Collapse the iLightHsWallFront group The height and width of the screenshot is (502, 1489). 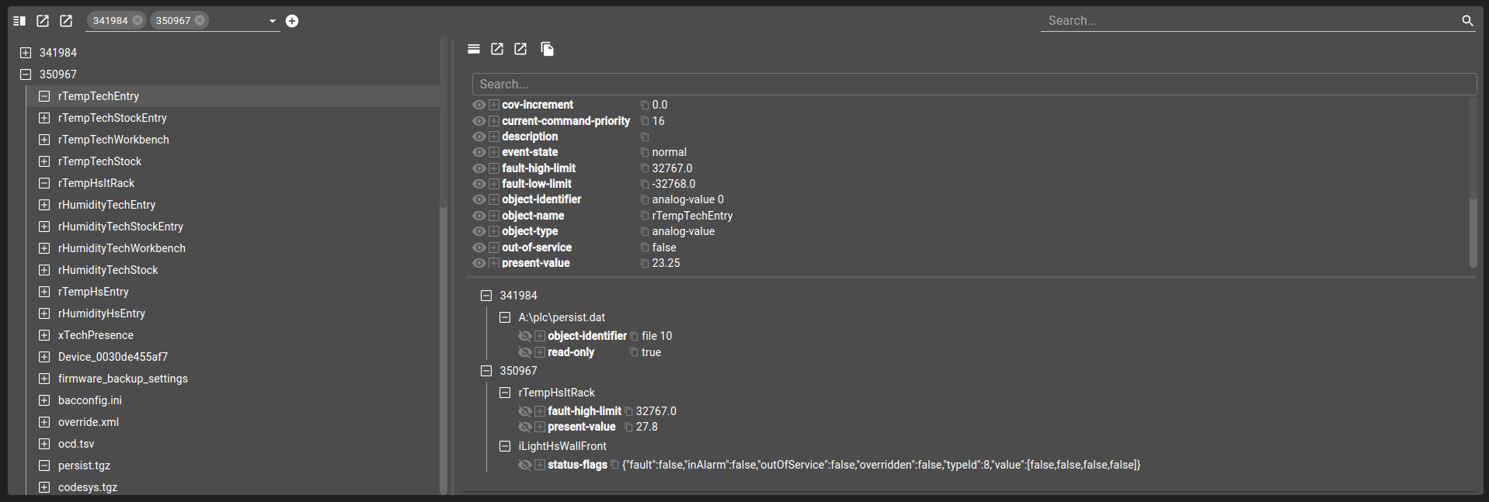coord(505,446)
